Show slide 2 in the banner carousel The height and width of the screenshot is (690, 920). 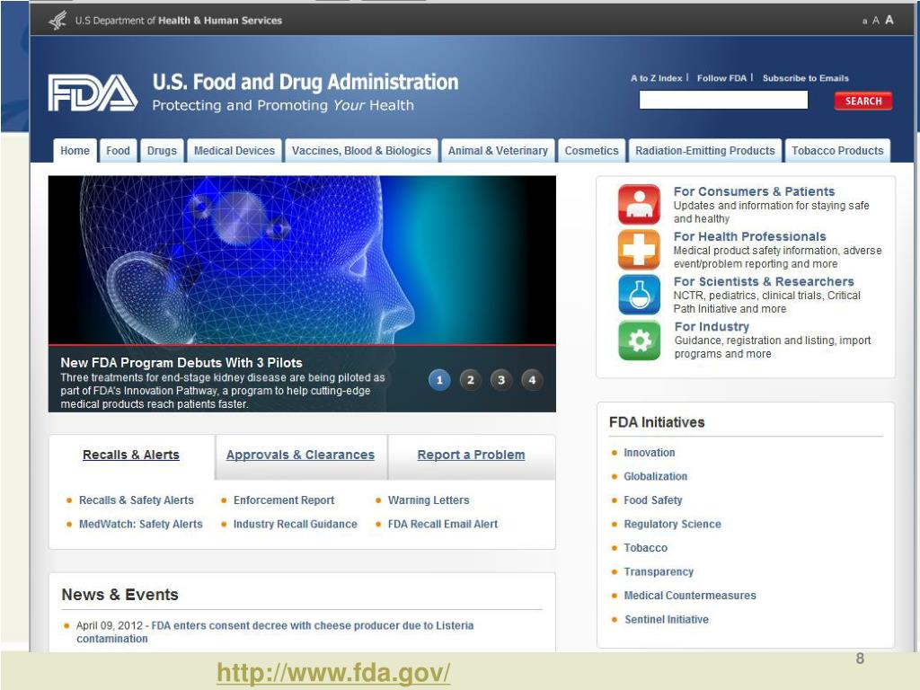click(470, 380)
